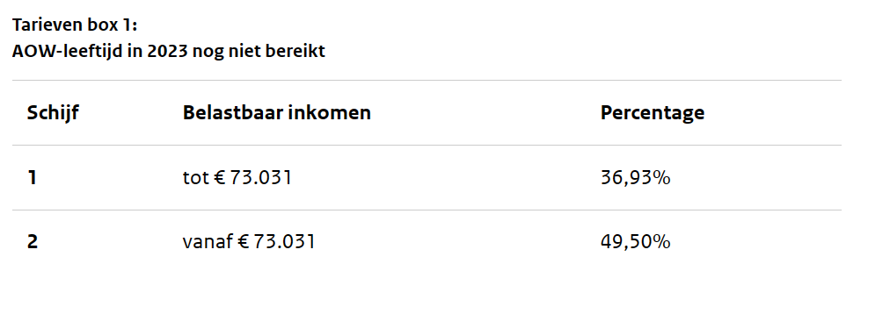
Task: Select the 'Belastbaar inkomen' column header
Action: [x=276, y=112]
